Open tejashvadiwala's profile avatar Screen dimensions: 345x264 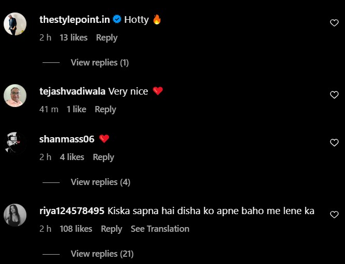pos(15,96)
